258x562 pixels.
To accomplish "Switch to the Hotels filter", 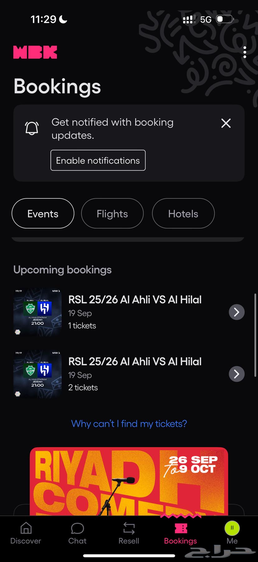I will point(183,214).
